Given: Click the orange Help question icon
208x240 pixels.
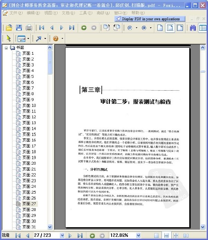Looking at the screenshot, I should pos(56,38).
